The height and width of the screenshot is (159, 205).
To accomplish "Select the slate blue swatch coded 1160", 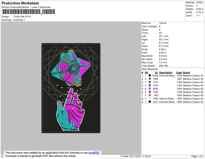I will point(150,82).
